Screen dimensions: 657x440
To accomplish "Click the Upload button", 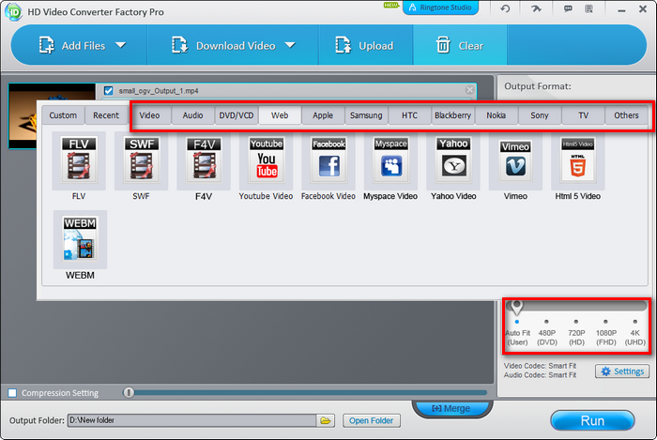I will pyautogui.click(x=364, y=45).
